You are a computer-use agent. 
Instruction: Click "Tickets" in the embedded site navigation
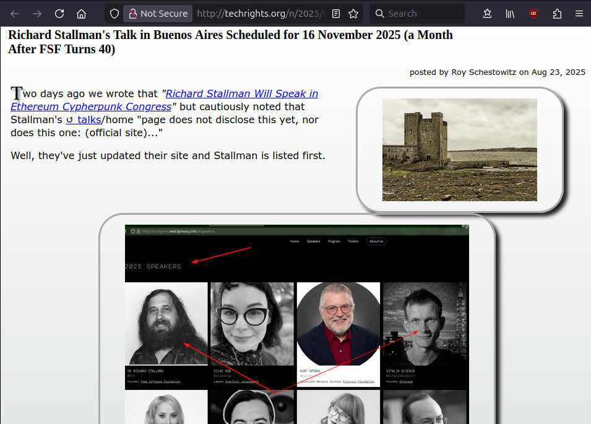point(353,241)
